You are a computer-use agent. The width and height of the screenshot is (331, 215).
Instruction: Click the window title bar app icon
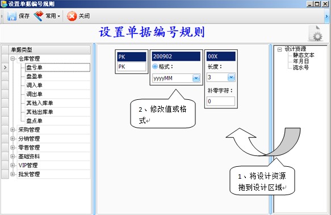point(4,4)
